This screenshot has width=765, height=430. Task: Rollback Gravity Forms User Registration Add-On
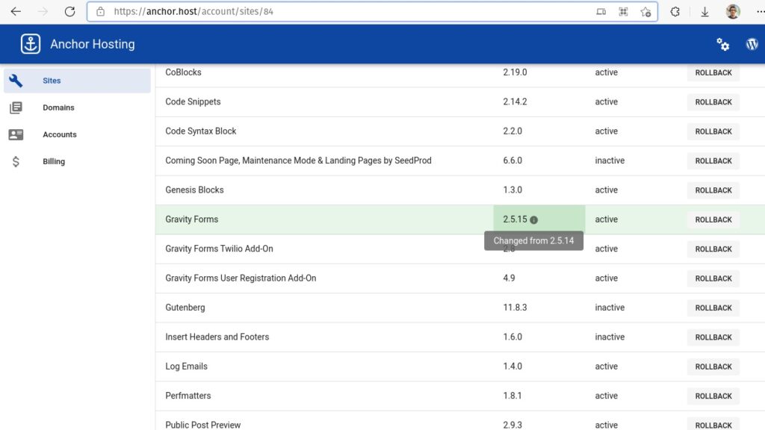coord(713,278)
